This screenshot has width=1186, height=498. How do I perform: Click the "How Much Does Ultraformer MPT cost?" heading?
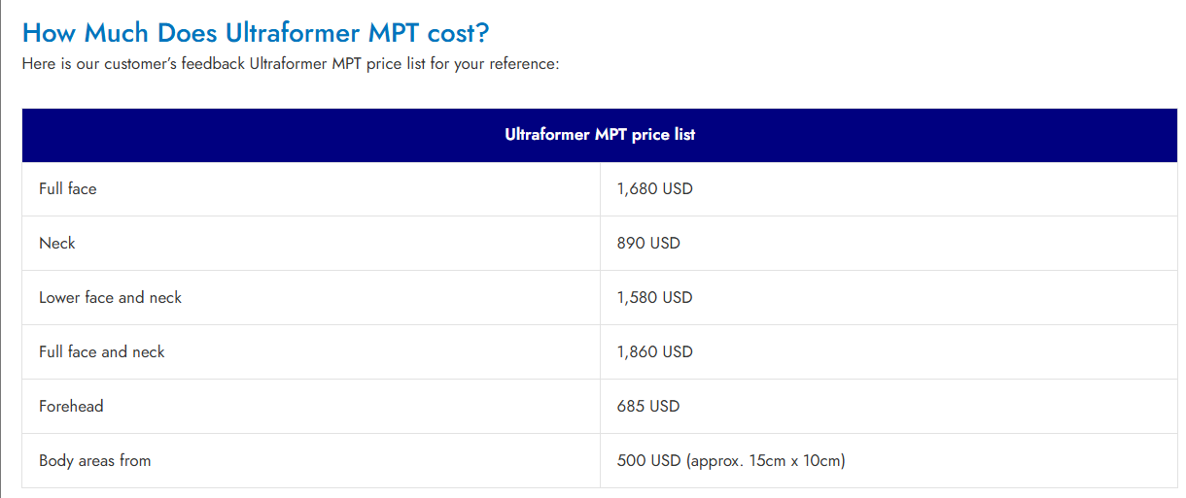(255, 33)
